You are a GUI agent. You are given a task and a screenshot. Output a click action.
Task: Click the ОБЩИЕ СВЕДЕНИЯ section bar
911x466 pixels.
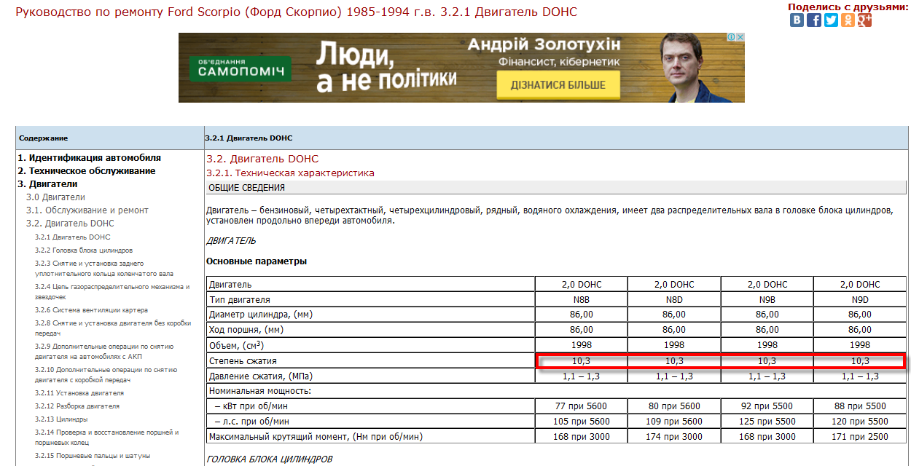[x=557, y=187]
